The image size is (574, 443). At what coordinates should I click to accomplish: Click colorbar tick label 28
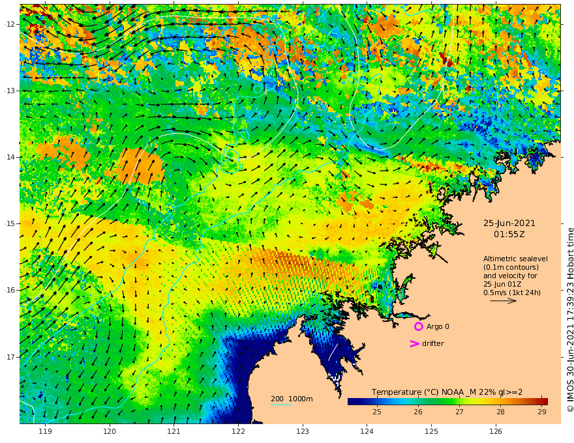[500, 412]
